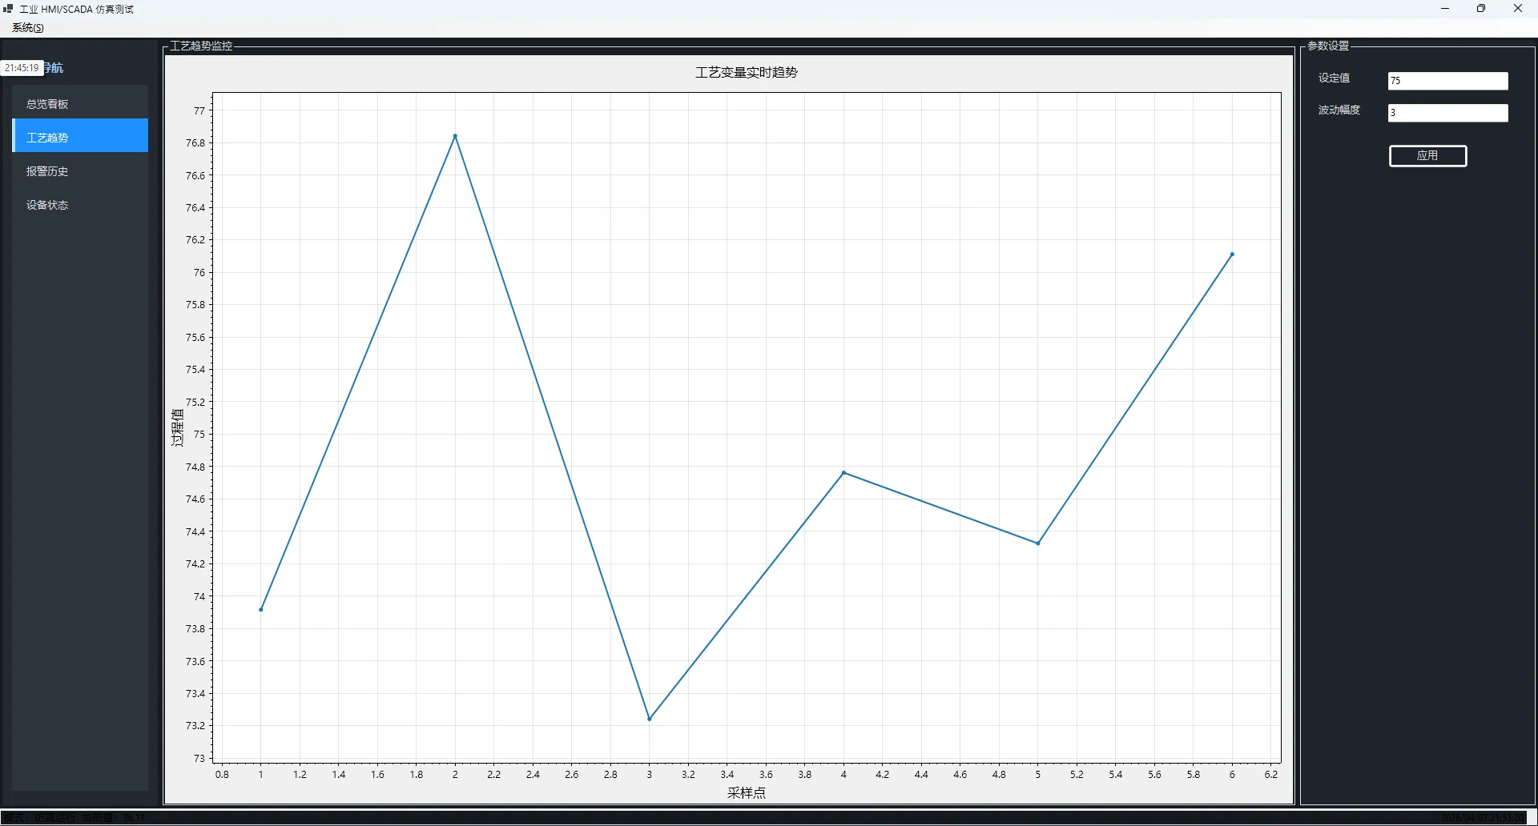Switch to the 设备状态 view
The image size is (1538, 826).
47,205
